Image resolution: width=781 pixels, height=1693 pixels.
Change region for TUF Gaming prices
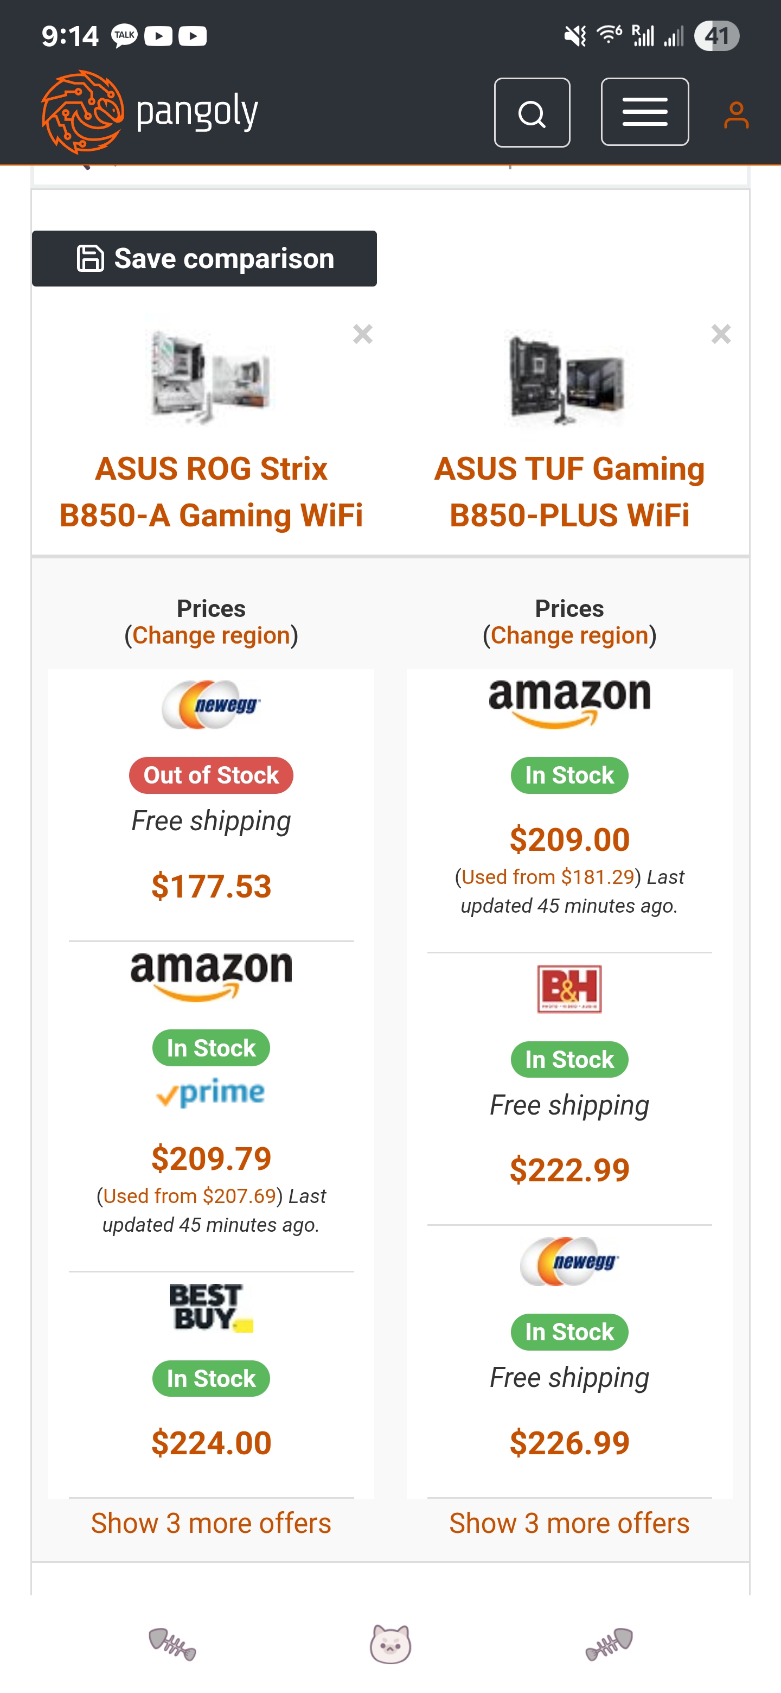click(x=569, y=635)
